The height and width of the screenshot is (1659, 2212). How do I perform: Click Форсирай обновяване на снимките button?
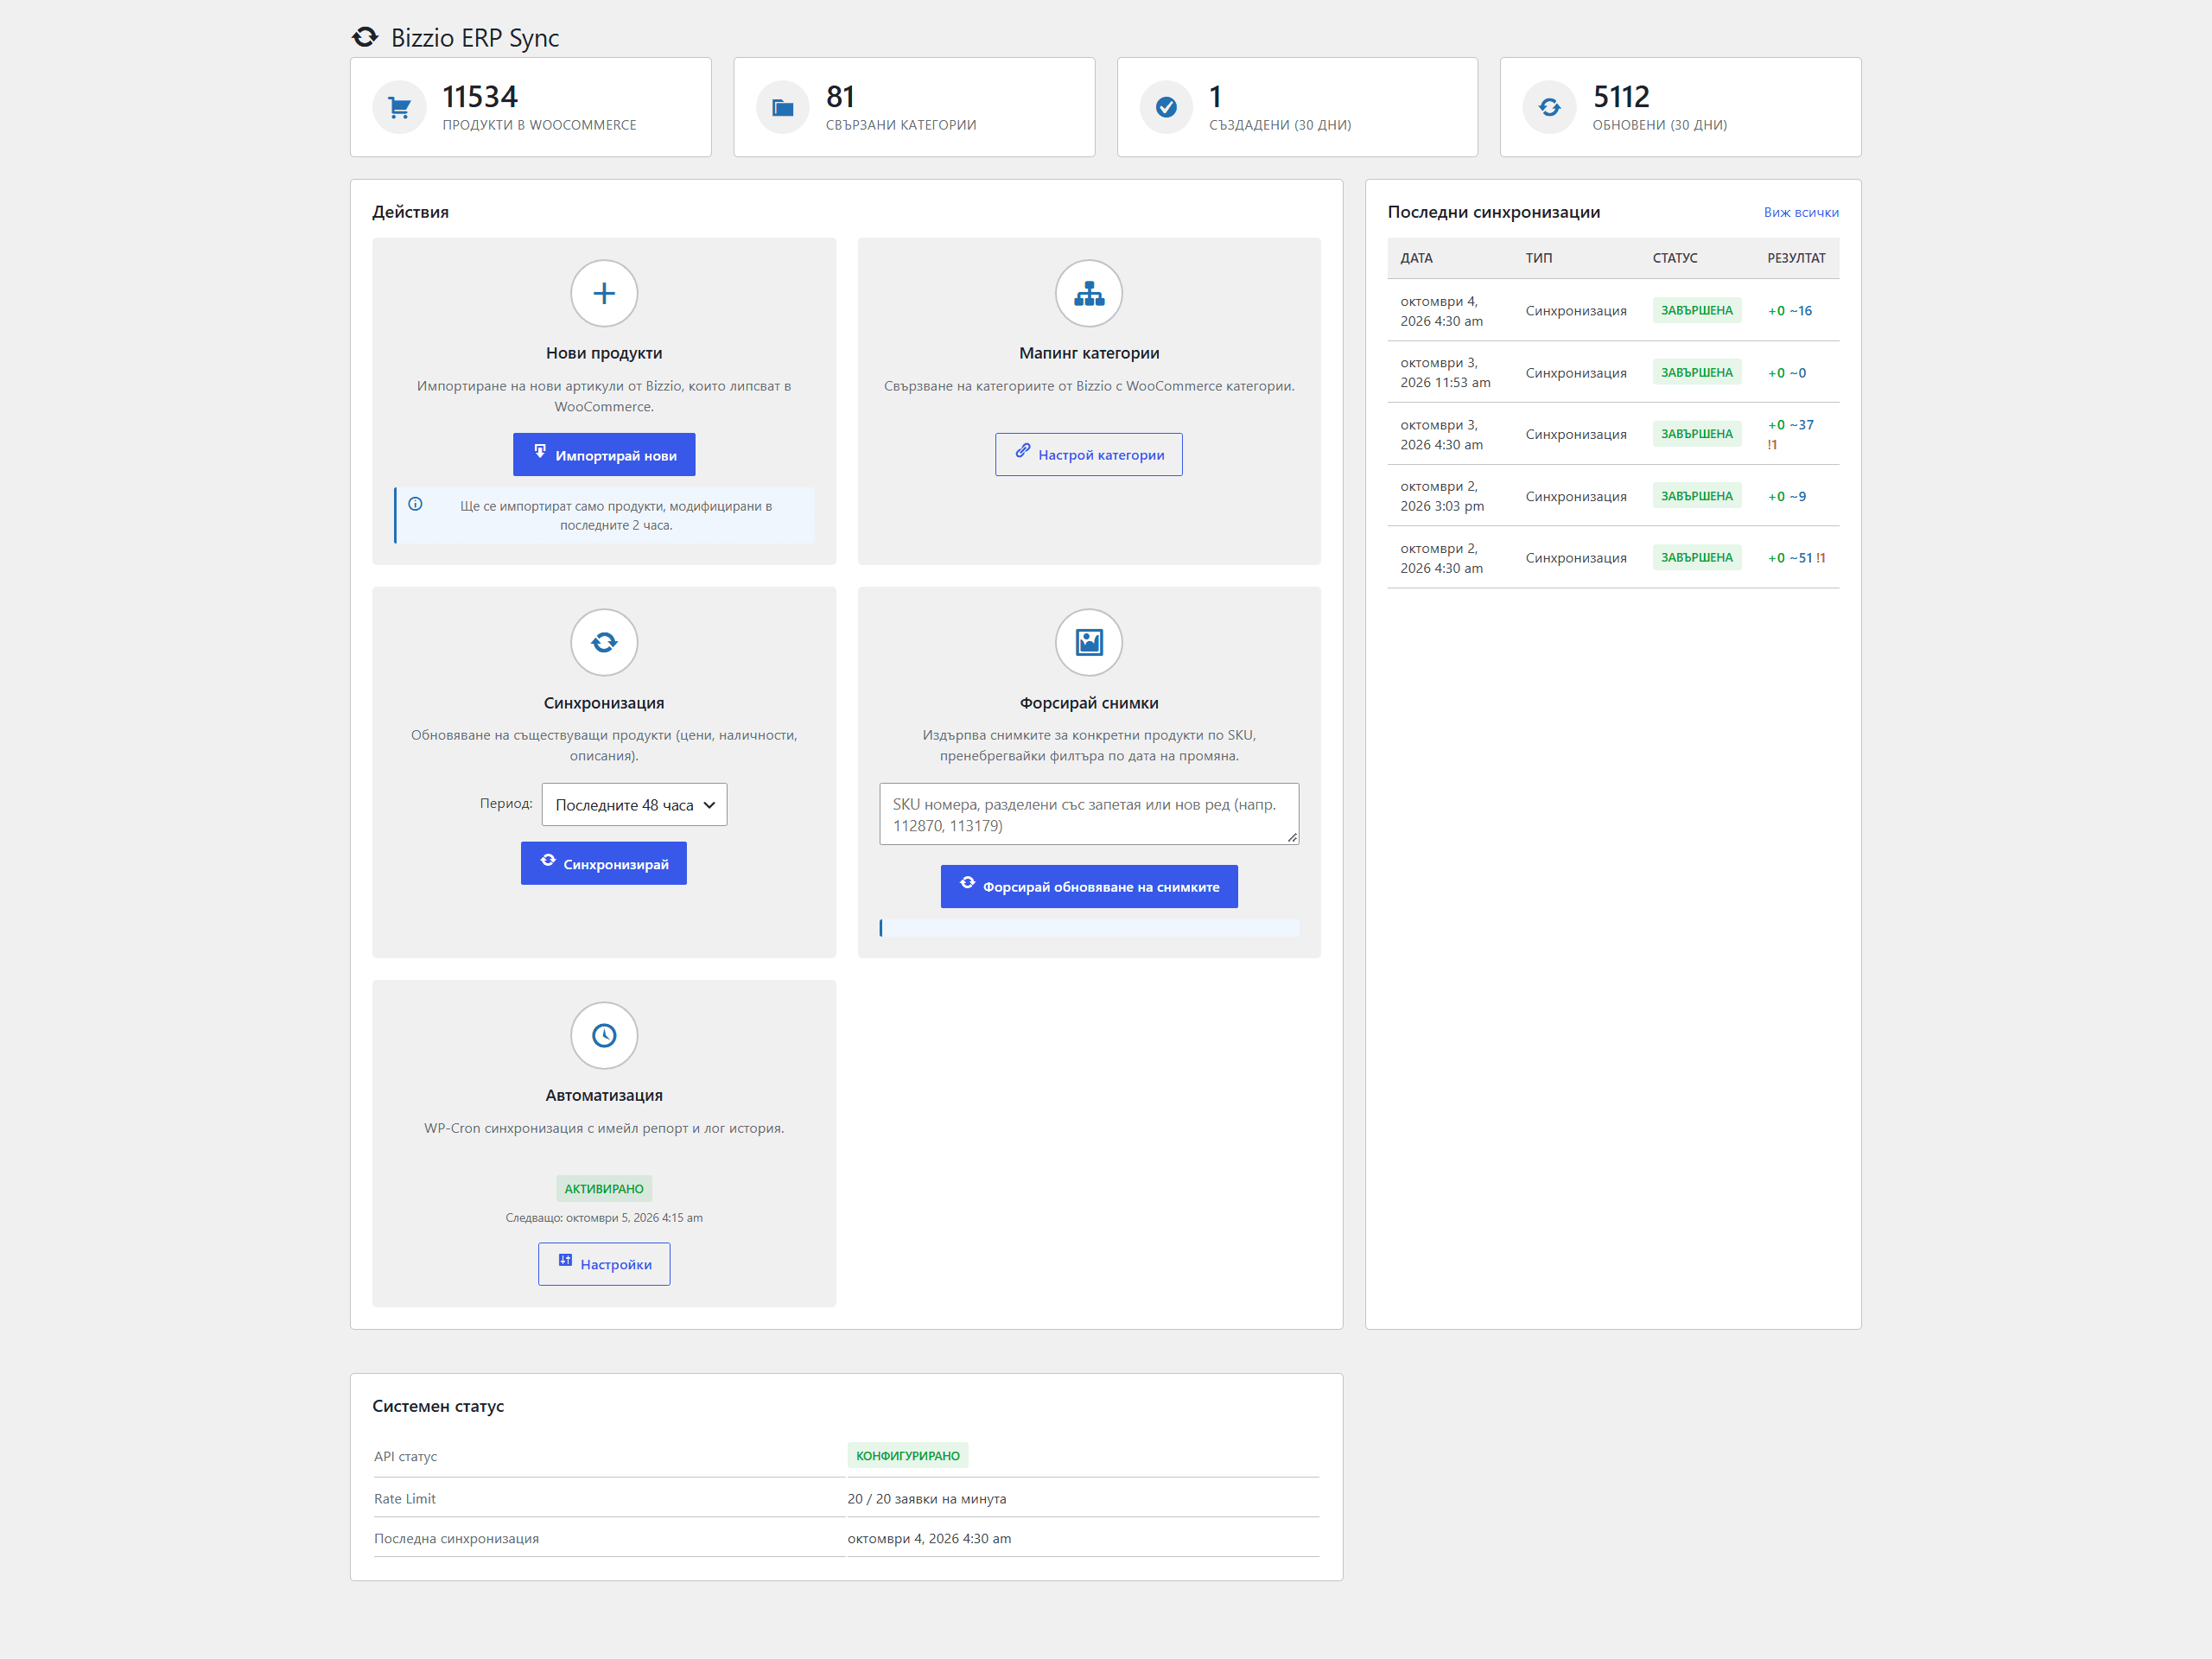tap(1088, 886)
